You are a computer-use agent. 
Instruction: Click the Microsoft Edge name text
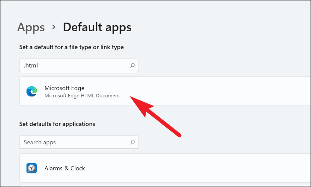[x=64, y=88]
